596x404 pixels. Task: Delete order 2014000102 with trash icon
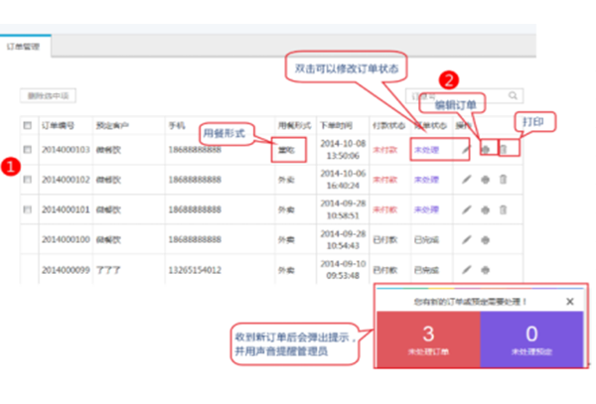pos(504,180)
